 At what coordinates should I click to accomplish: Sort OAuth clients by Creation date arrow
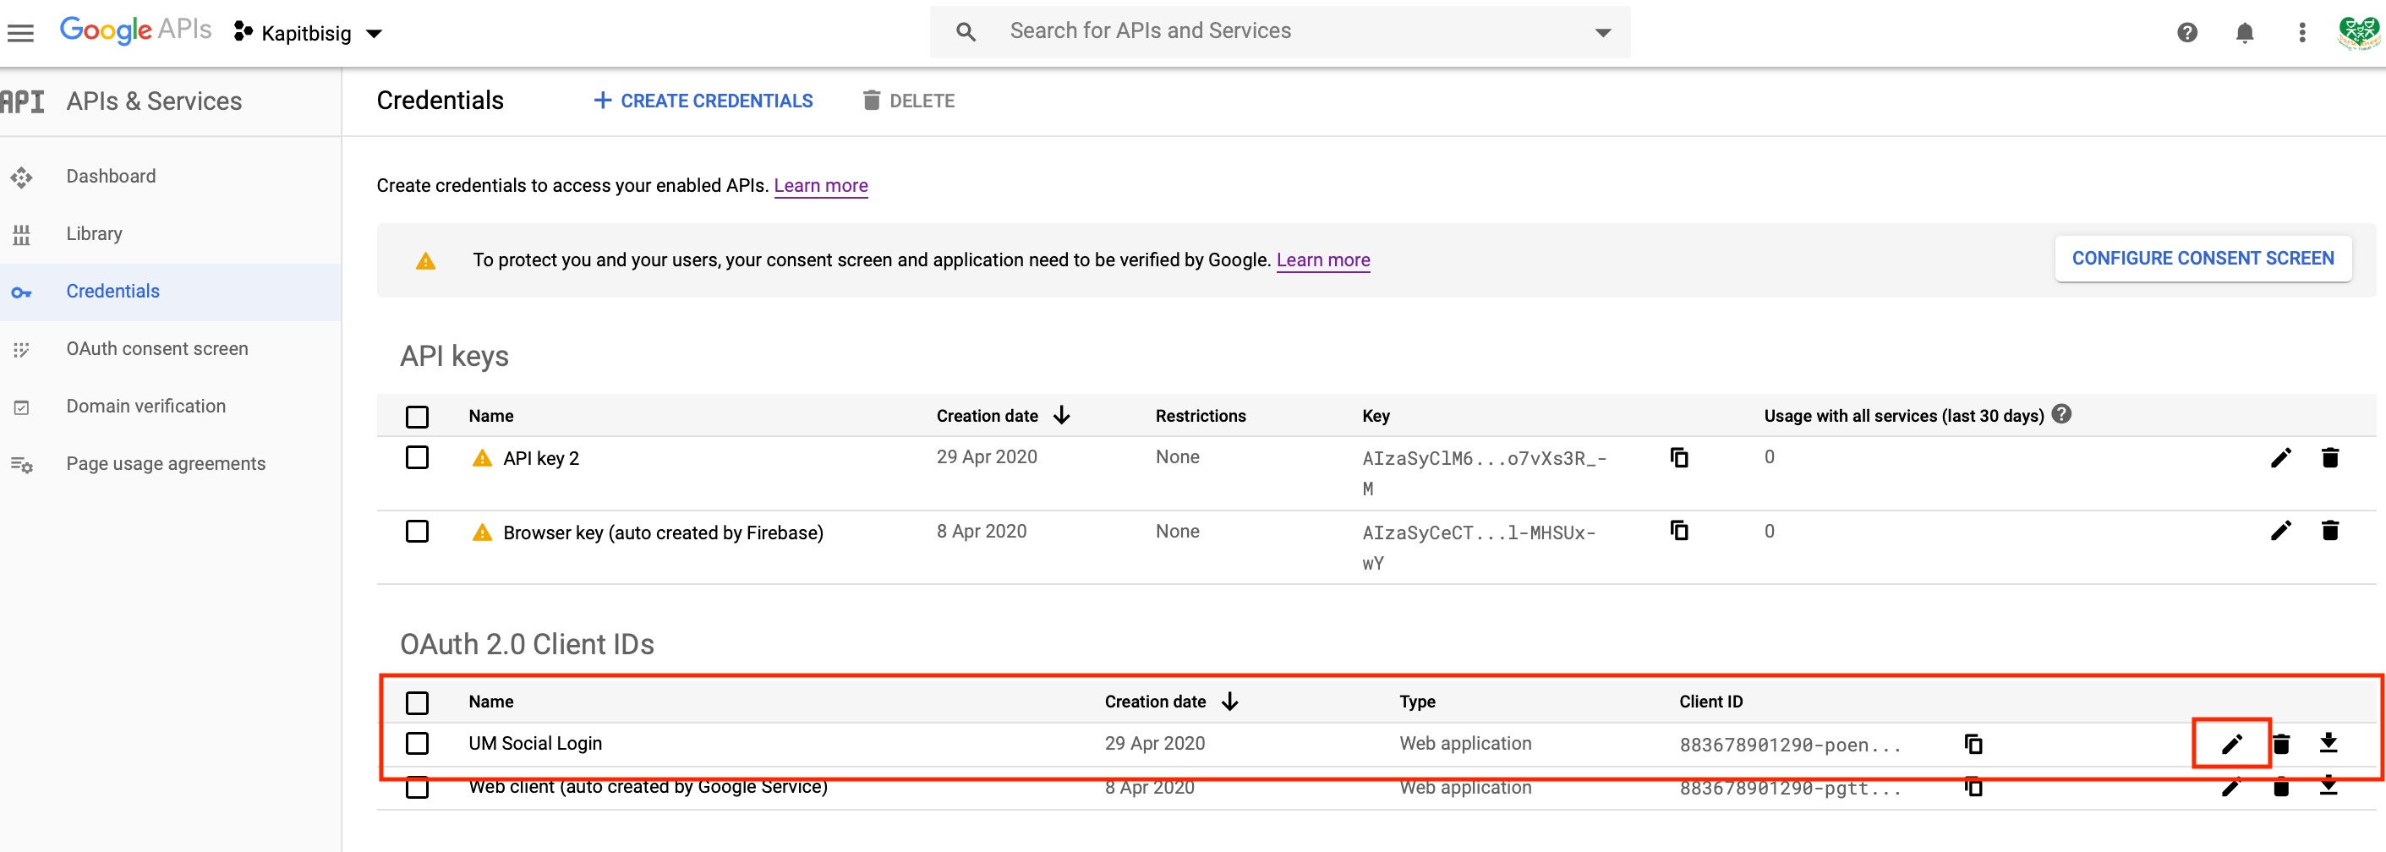coord(1229,702)
